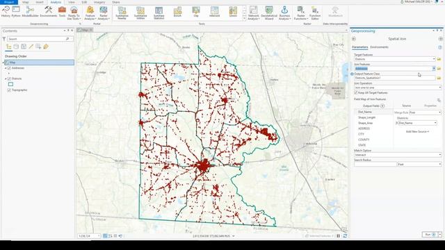Open Geostatistical Wizard
The width and height of the screenshot is (445, 250).
tap(269, 13)
